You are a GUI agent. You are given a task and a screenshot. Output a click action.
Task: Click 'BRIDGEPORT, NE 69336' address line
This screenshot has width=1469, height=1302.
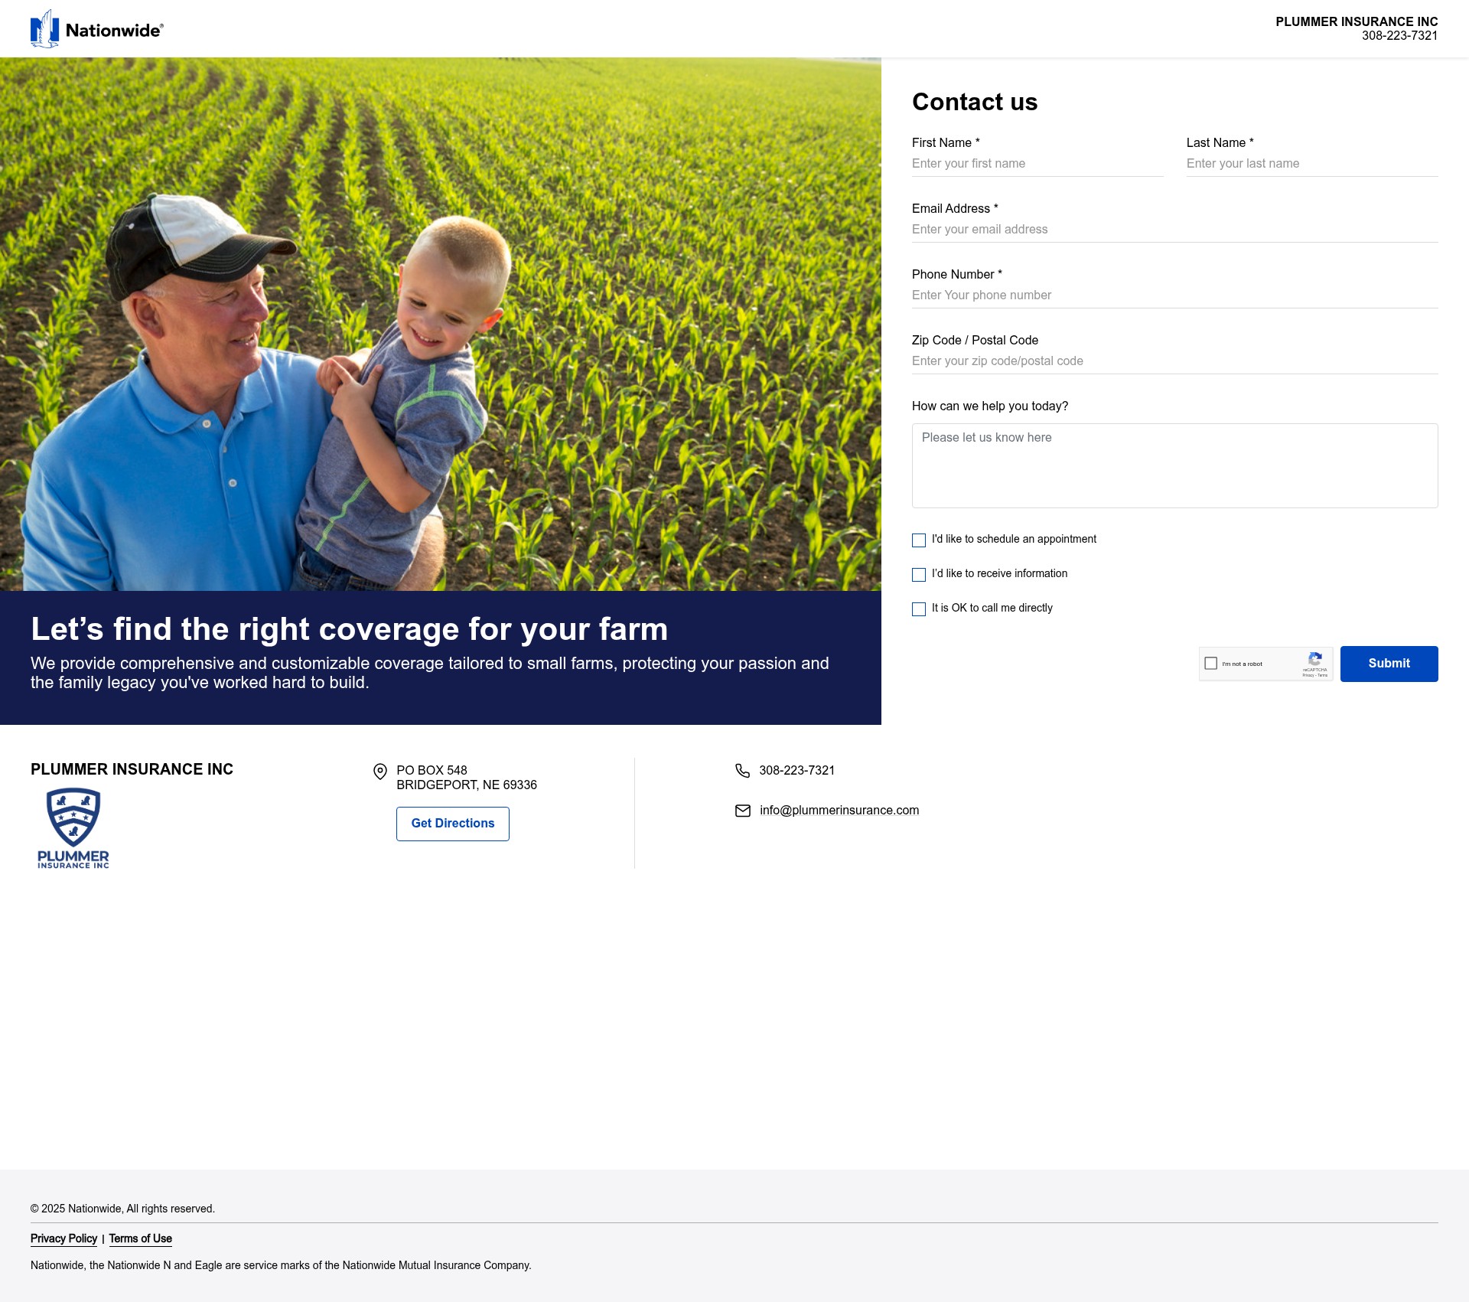[467, 785]
